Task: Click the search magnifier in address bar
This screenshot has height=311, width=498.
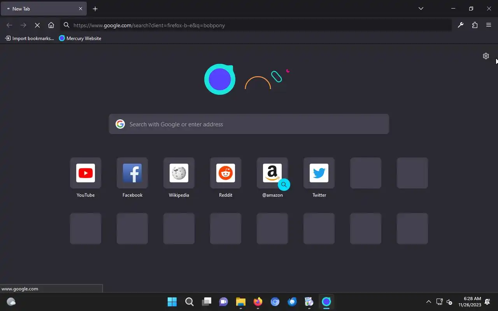Action: click(x=66, y=25)
